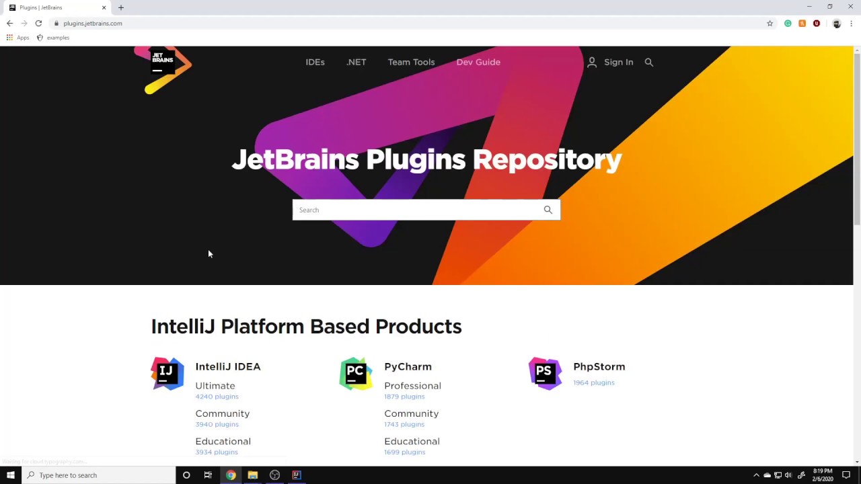Click the PhpStorm product icon

(x=545, y=373)
